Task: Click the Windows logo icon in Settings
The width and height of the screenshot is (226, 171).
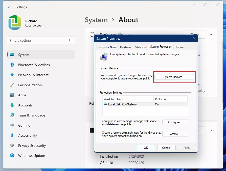Action: tap(92, 130)
